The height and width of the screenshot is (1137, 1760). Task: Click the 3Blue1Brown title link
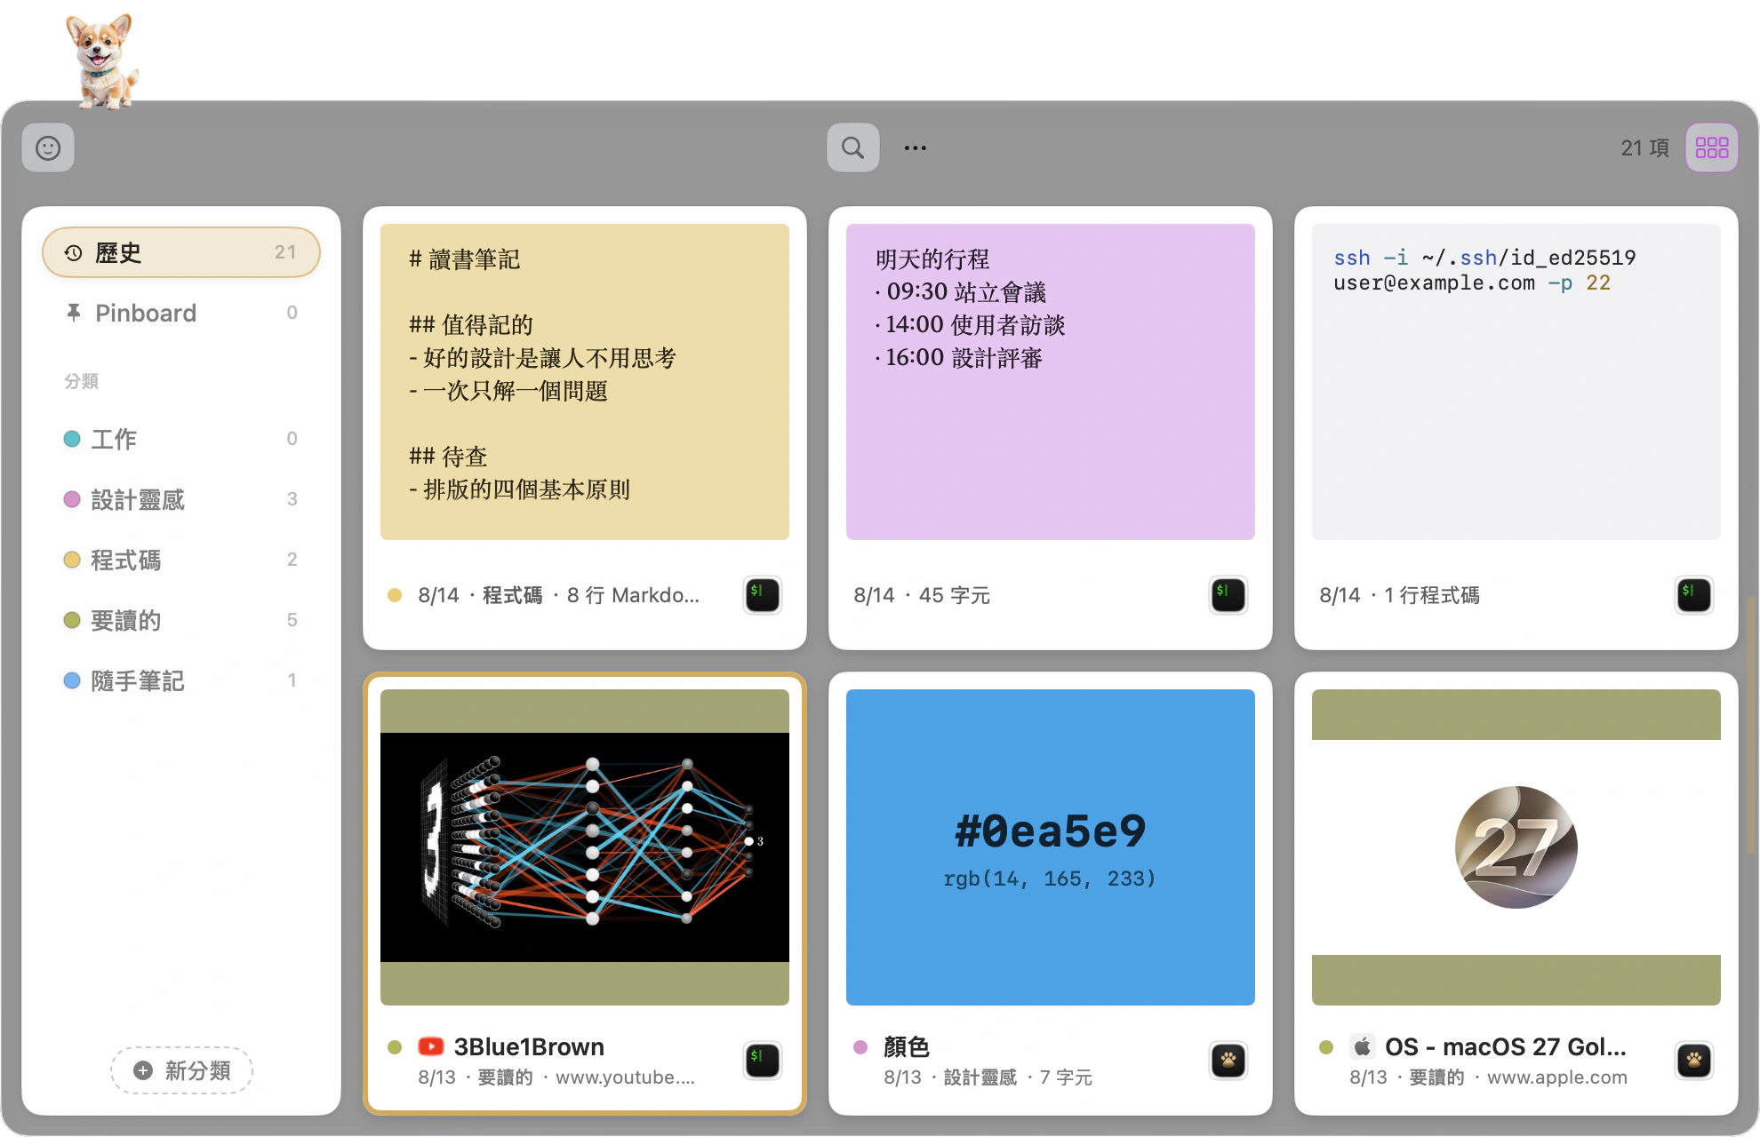(529, 1046)
